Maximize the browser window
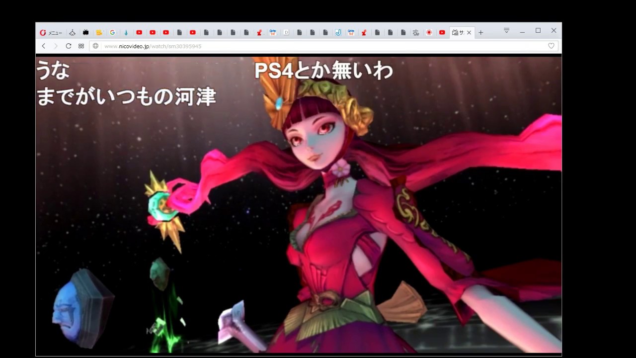Viewport: 636px width, 358px height. pos(538,31)
